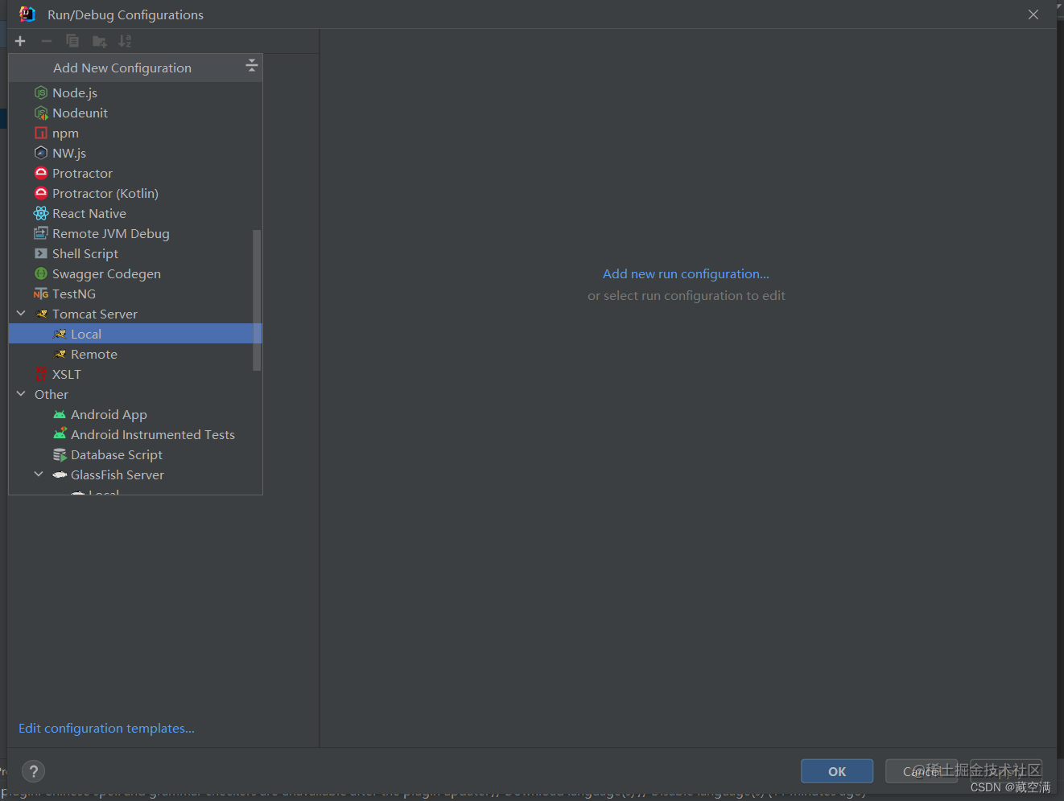This screenshot has height=801, width=1064.
Task: Click the configuration list vertical scrollbar
Action: point(257,300)
